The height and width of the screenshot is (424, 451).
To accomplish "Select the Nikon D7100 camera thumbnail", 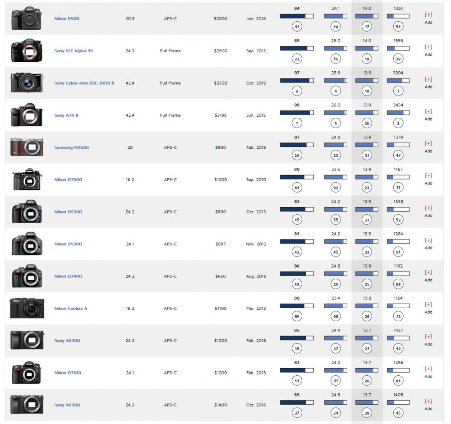I will coord(27,373).
